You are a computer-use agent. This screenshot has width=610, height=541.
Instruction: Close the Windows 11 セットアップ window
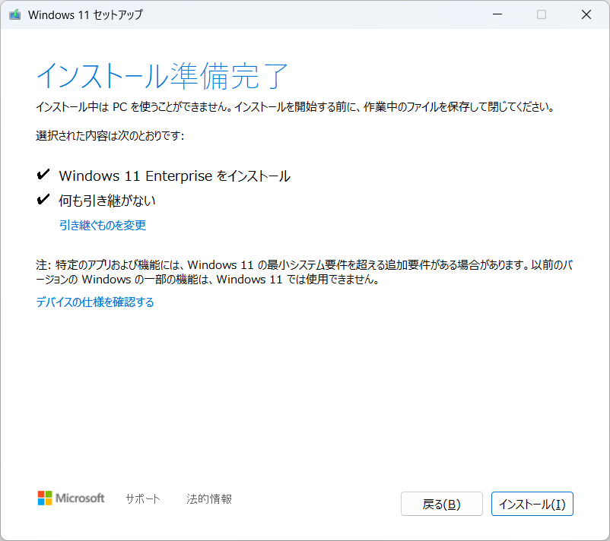586,14
